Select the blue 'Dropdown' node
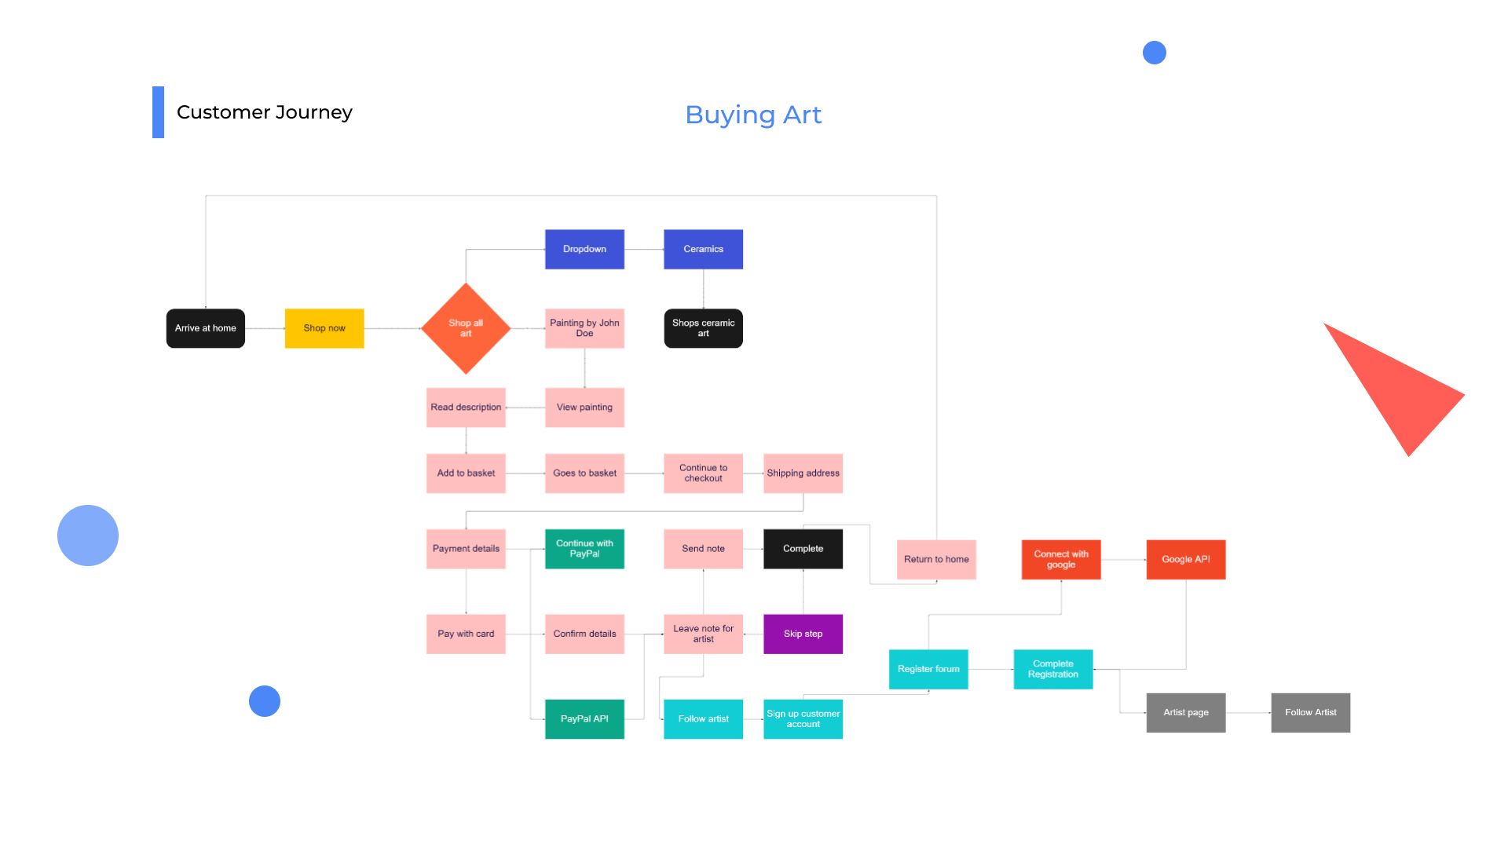Viewport: 1508px width, 848px height. 584,249
